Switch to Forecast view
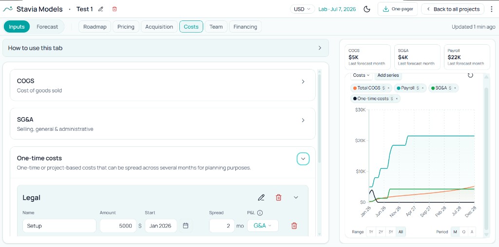The height and width of the screenshot is (247, 499). pyautogui.click(x=47, y=27)
